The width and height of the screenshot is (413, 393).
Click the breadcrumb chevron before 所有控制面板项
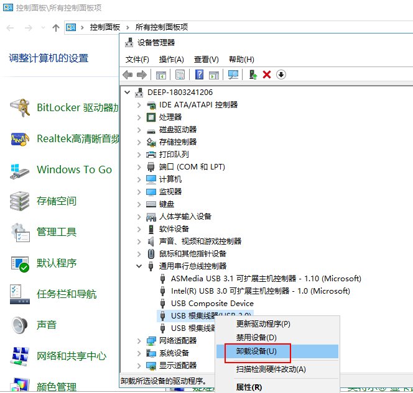[x=128, y=27]
